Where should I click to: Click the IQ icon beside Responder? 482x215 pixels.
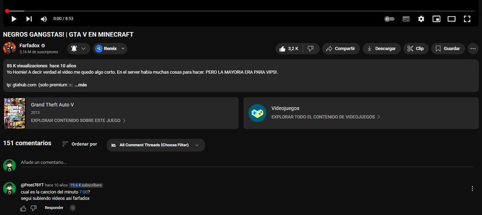[x=73, y=208]
